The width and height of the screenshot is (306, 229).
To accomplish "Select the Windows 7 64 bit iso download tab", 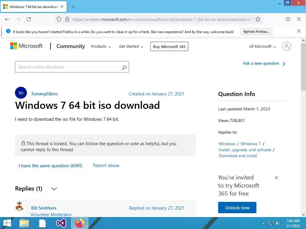I will (x=33, y=7).
